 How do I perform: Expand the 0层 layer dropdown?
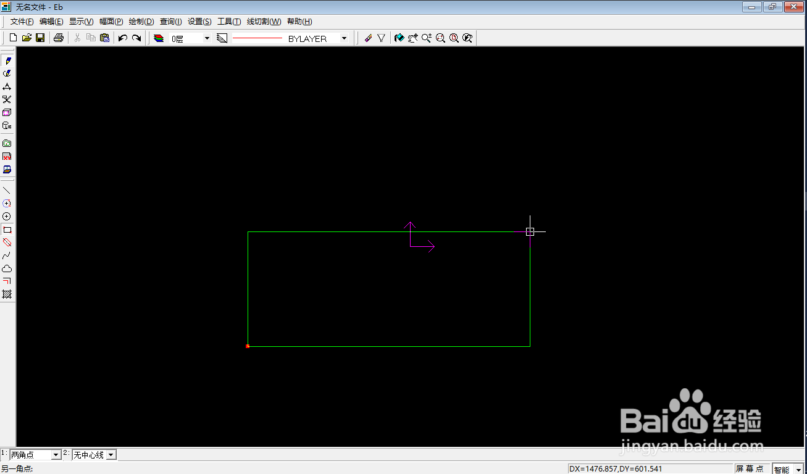pos(207,38)
